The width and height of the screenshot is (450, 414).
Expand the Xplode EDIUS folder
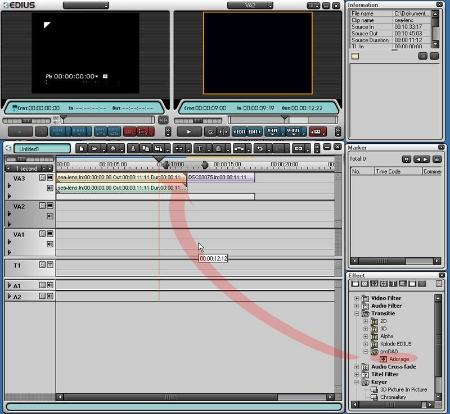[x=366, y=344]
